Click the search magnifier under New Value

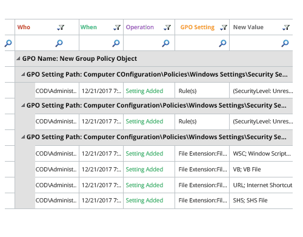[285, 43]
